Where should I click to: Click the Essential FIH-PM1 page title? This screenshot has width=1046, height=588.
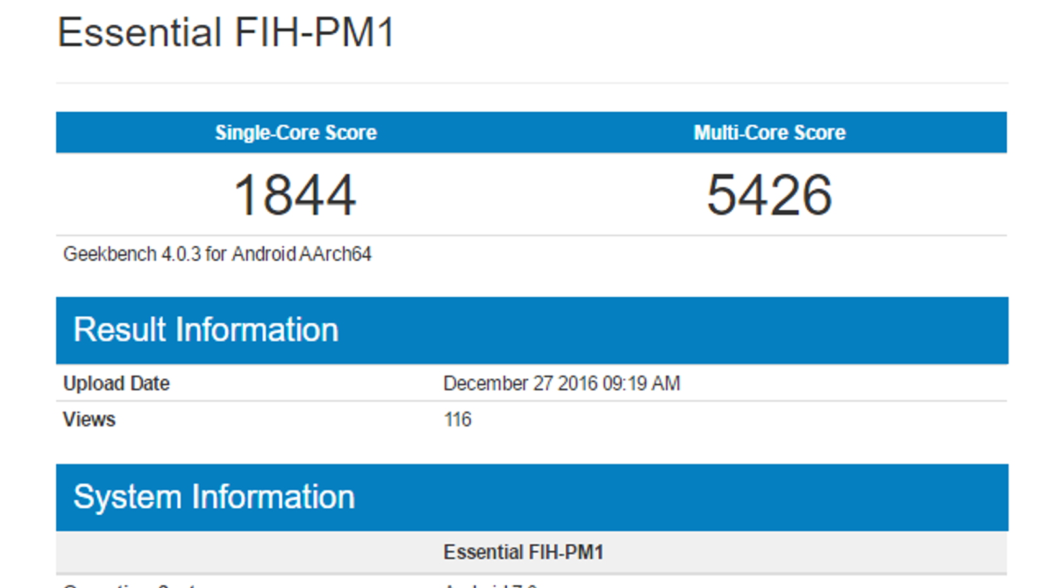[x=226, y=33]
